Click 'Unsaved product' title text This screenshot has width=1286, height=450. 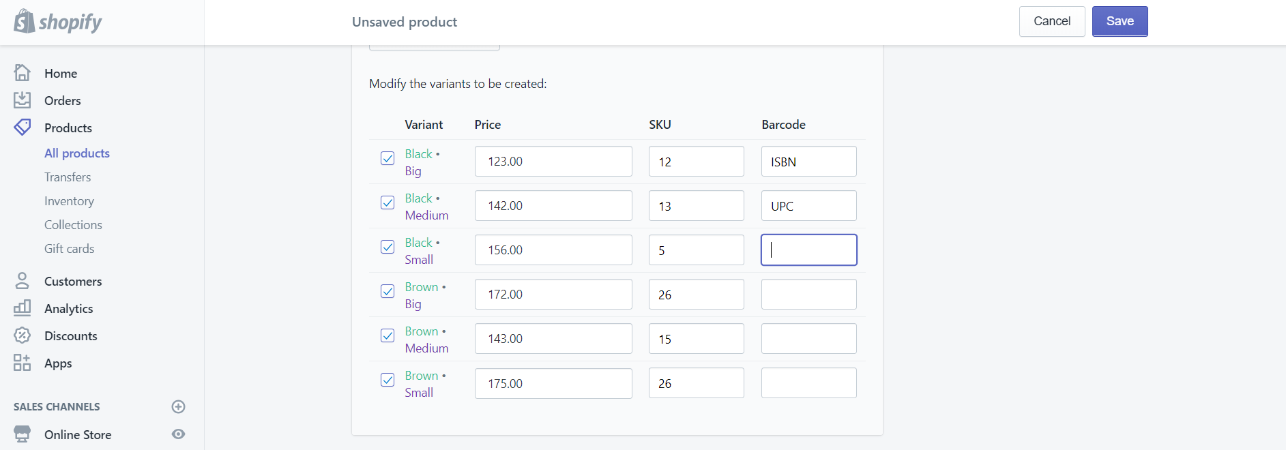coord(405,22)
